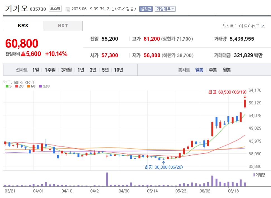Viewport: 271px width, 198px height.
Task: Click the clock calendar icon beside date
Action: point(68,9)
